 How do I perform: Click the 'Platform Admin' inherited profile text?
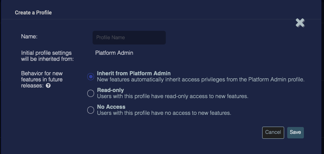[x=114, y=53]
